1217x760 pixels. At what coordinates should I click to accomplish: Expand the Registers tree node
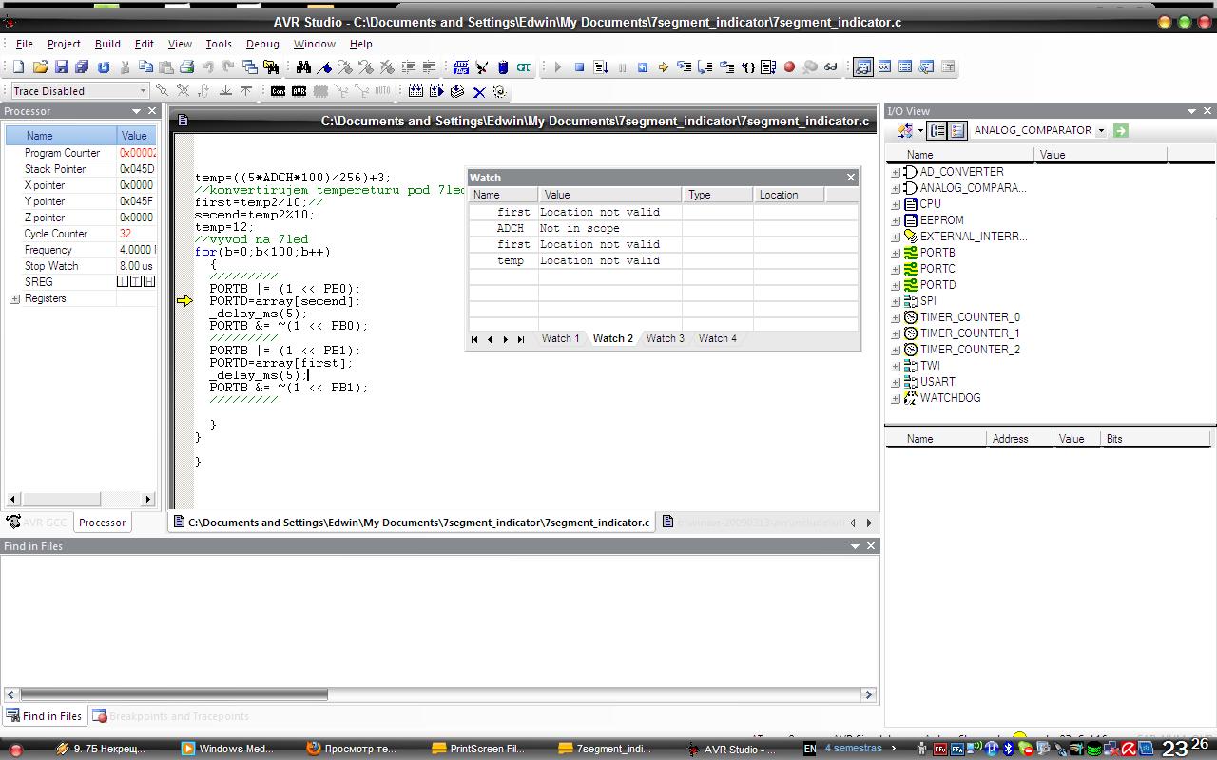coord(15,298)
